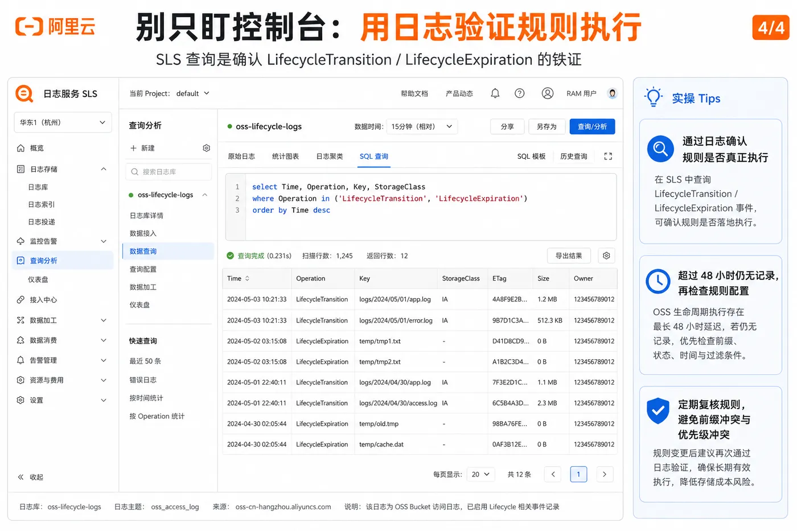Open the 历史查询 tab
This screenshot has height=531, width=797.
573,157
